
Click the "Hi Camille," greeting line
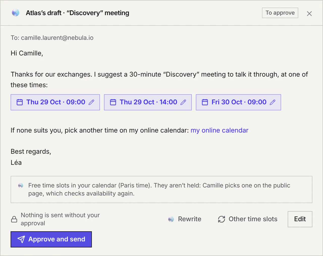point(27,53)
